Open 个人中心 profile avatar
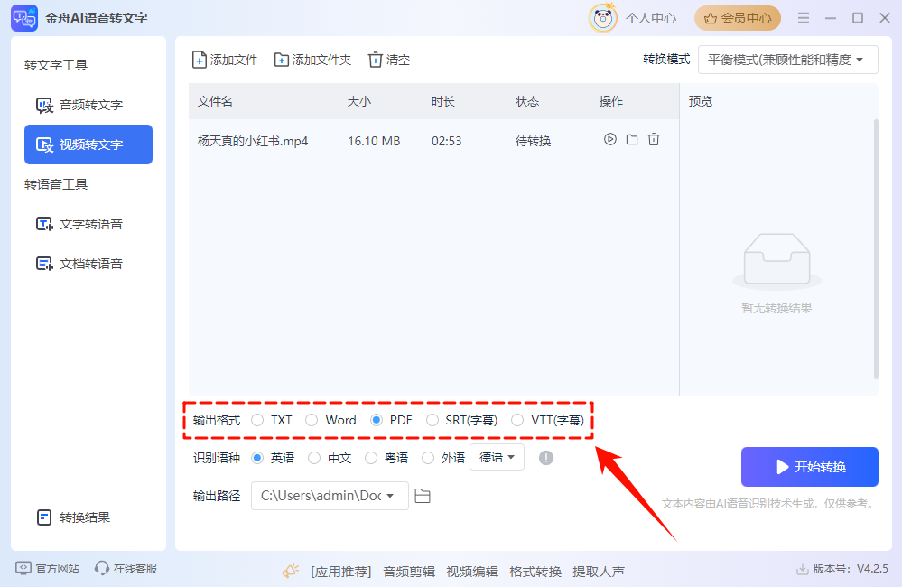The width and height of the screenshot is (902, 587). pos(602,17)
